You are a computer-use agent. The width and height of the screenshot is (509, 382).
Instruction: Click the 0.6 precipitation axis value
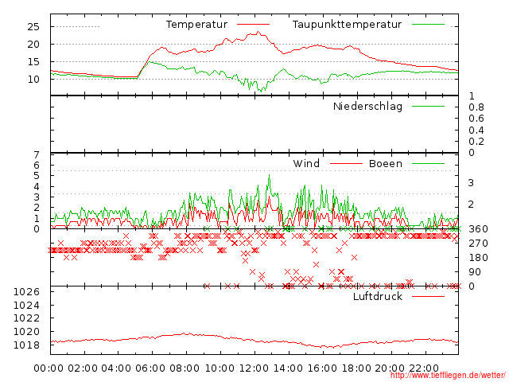click(x=476, y=119)
